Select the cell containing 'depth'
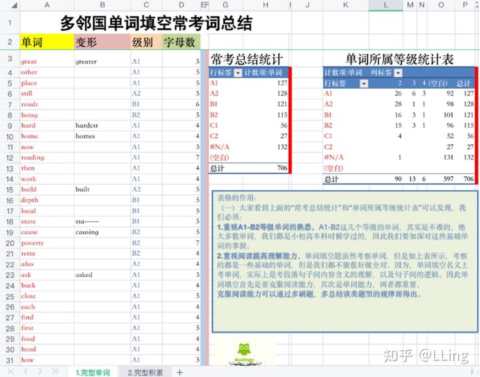This screenshot has height=377, width=480. tap(47, 200)
